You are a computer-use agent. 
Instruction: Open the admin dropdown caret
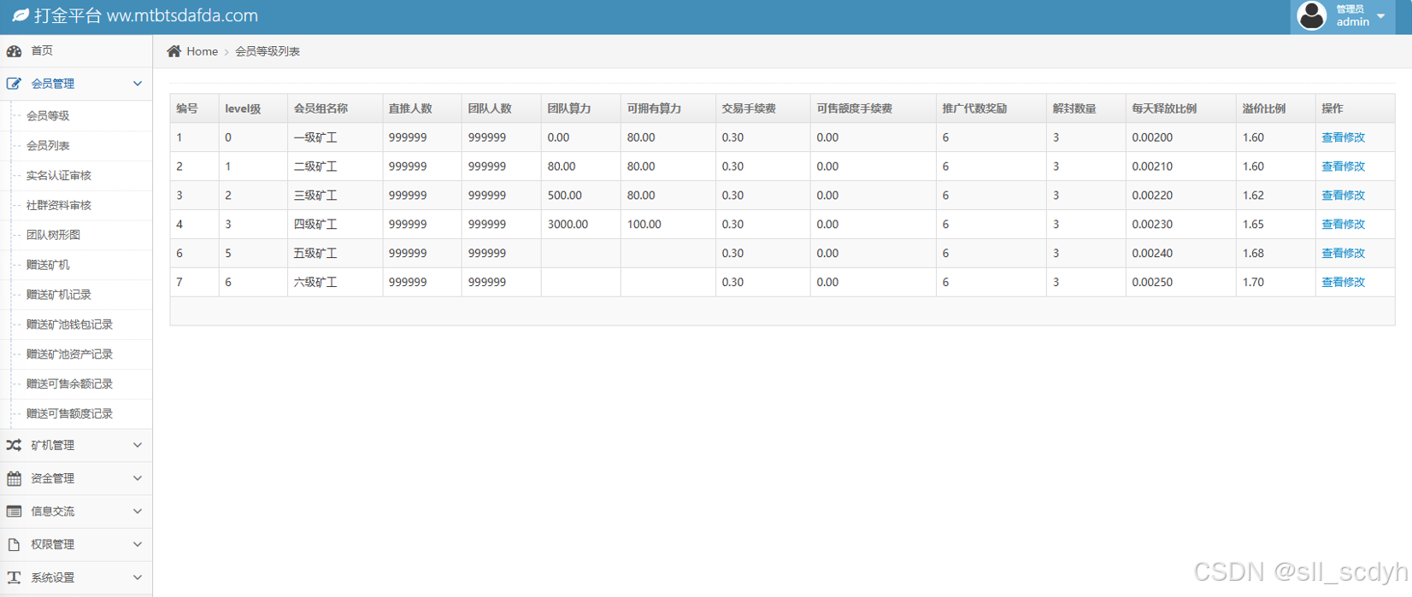tap(1381, 16)
